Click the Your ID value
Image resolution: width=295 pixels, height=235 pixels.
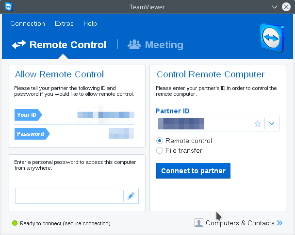tap(106, 115)
